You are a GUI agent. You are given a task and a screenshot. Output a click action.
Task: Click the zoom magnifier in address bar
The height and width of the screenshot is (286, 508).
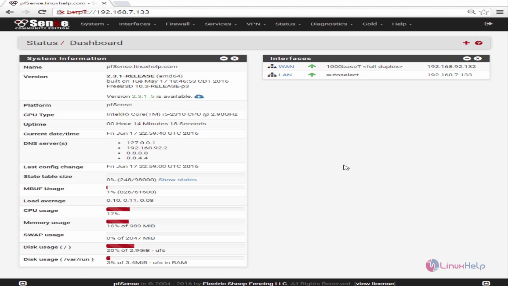pyautogui.click(x=471, y=12)
